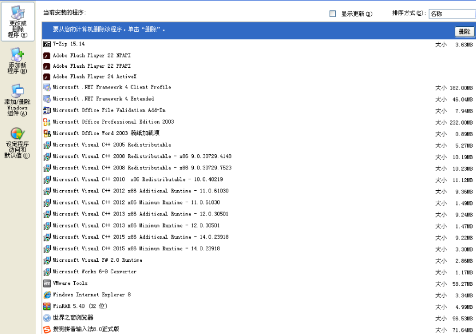Click the 58.27MB size value
This screenshot has height=334, width=476.
click(x=463, y=284)
